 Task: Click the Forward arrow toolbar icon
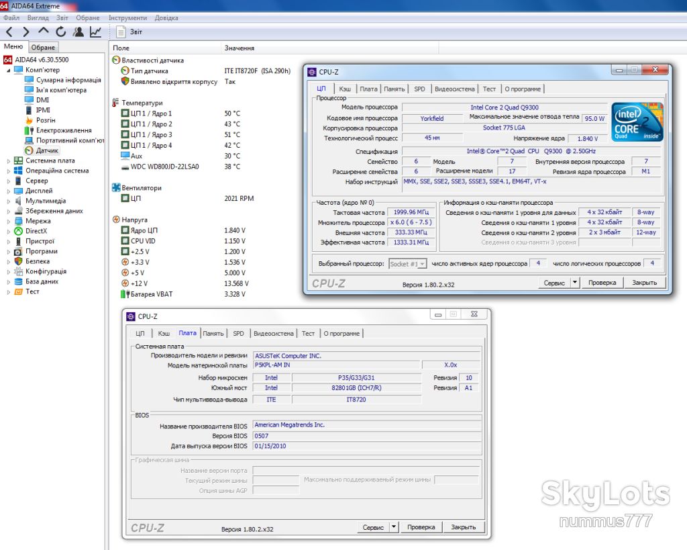click(x=26, y=32)
